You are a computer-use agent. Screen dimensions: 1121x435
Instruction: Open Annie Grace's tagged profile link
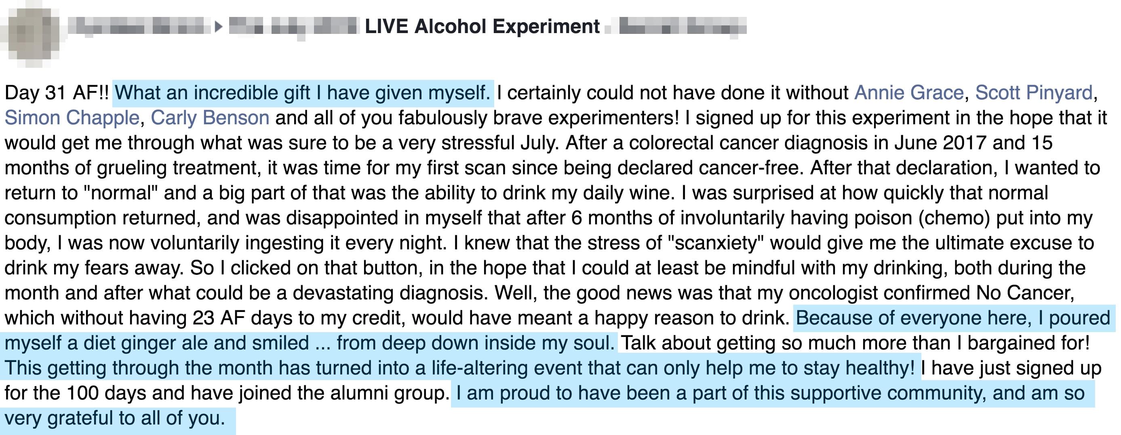tap(908, 93)
